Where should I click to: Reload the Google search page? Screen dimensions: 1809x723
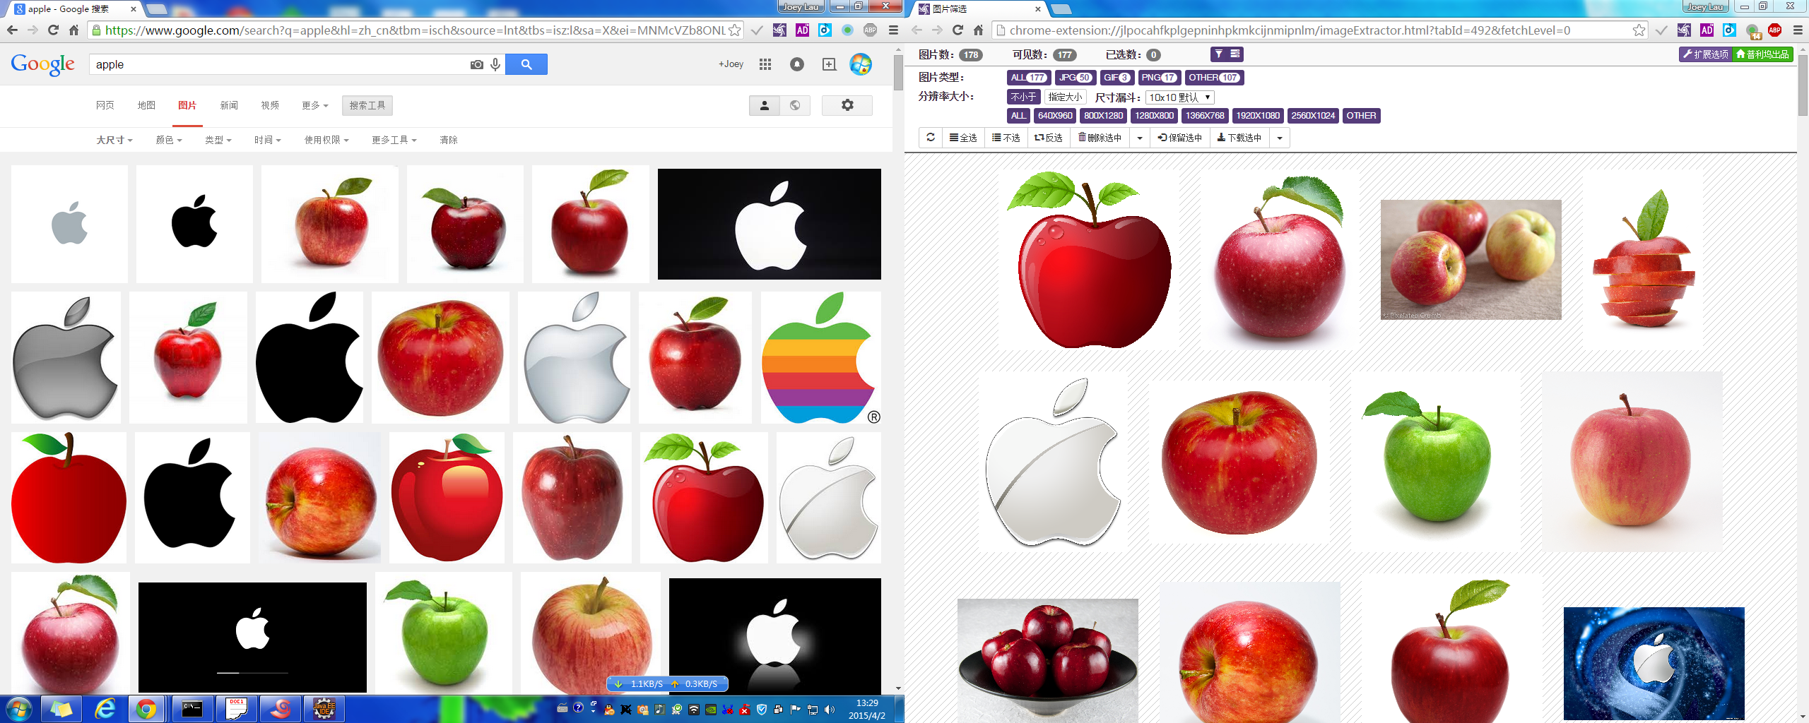pyautogui.click(x=53, y=30)
